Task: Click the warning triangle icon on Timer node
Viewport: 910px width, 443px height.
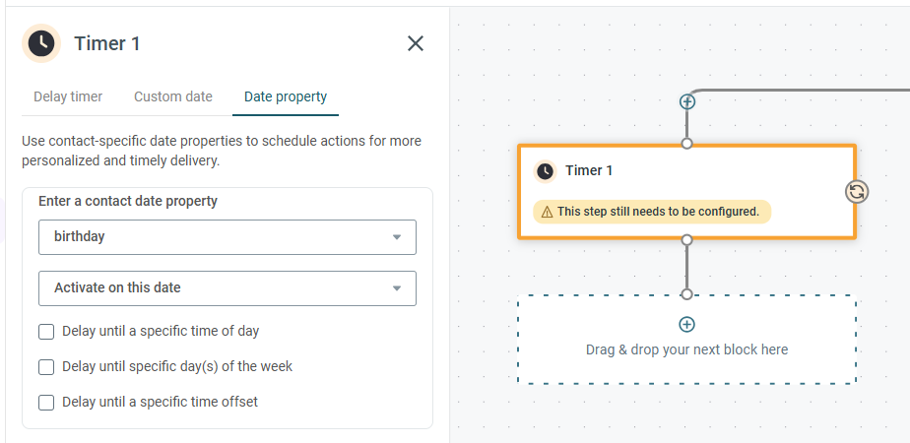Action: coord(547,213)
